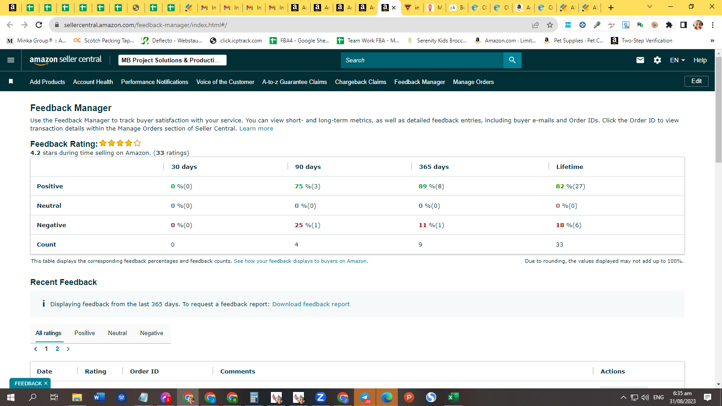
Task: Open Microsoft Word from the taskbar
Action: 99,397
